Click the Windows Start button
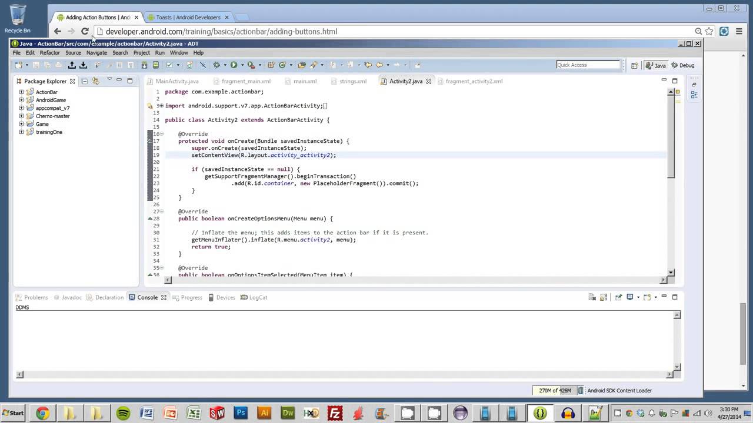The image size is (753, 423). click(13, 413)
